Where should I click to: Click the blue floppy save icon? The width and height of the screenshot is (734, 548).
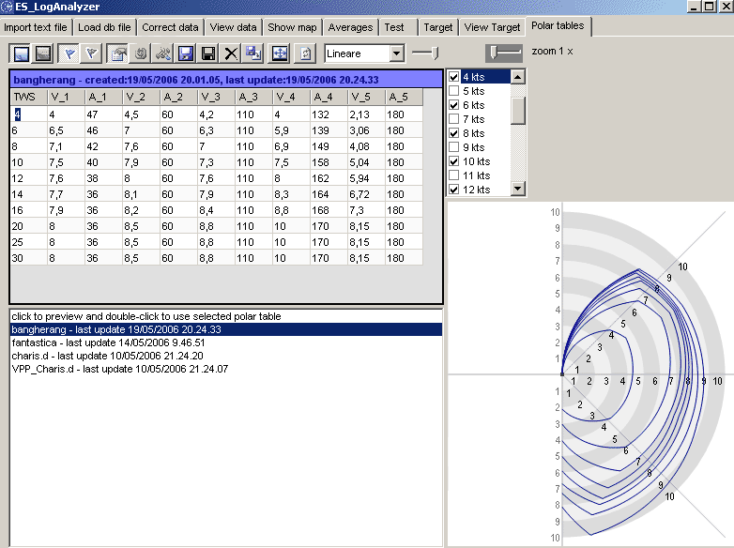tap(186, 53)
